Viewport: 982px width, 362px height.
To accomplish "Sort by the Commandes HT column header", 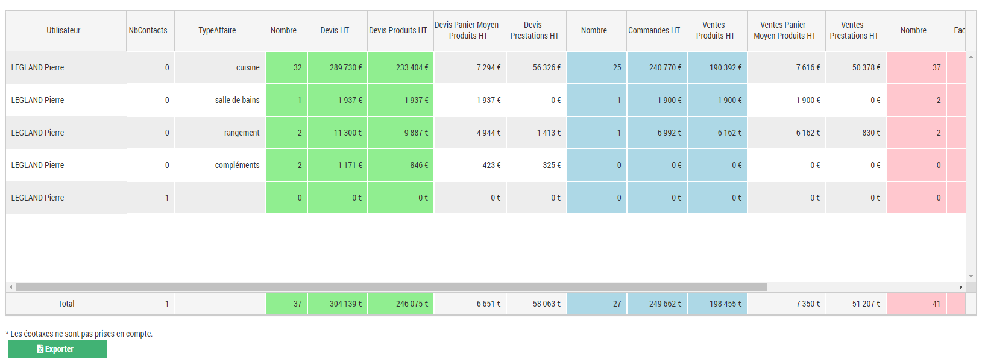I will 654,30.
